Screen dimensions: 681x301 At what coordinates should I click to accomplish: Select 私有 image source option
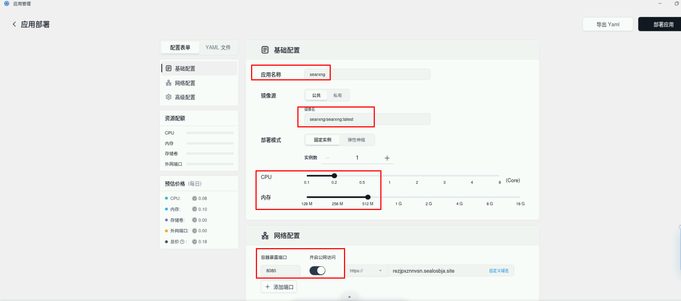click(x=338, y=95)
